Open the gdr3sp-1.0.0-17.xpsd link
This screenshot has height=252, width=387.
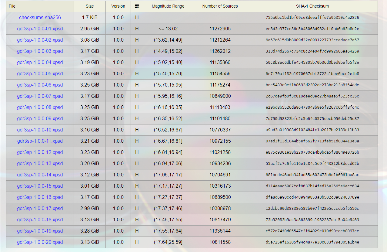(x=40, y=208)
